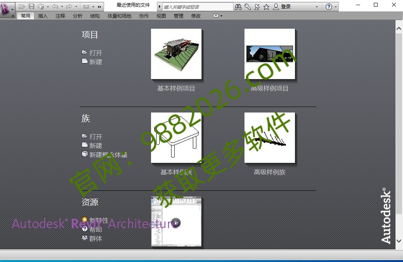The height and width of the screenshot is (262, 403).
Task: Click the folder icon beside 项目 打开
Action: [x=84, y=52]
